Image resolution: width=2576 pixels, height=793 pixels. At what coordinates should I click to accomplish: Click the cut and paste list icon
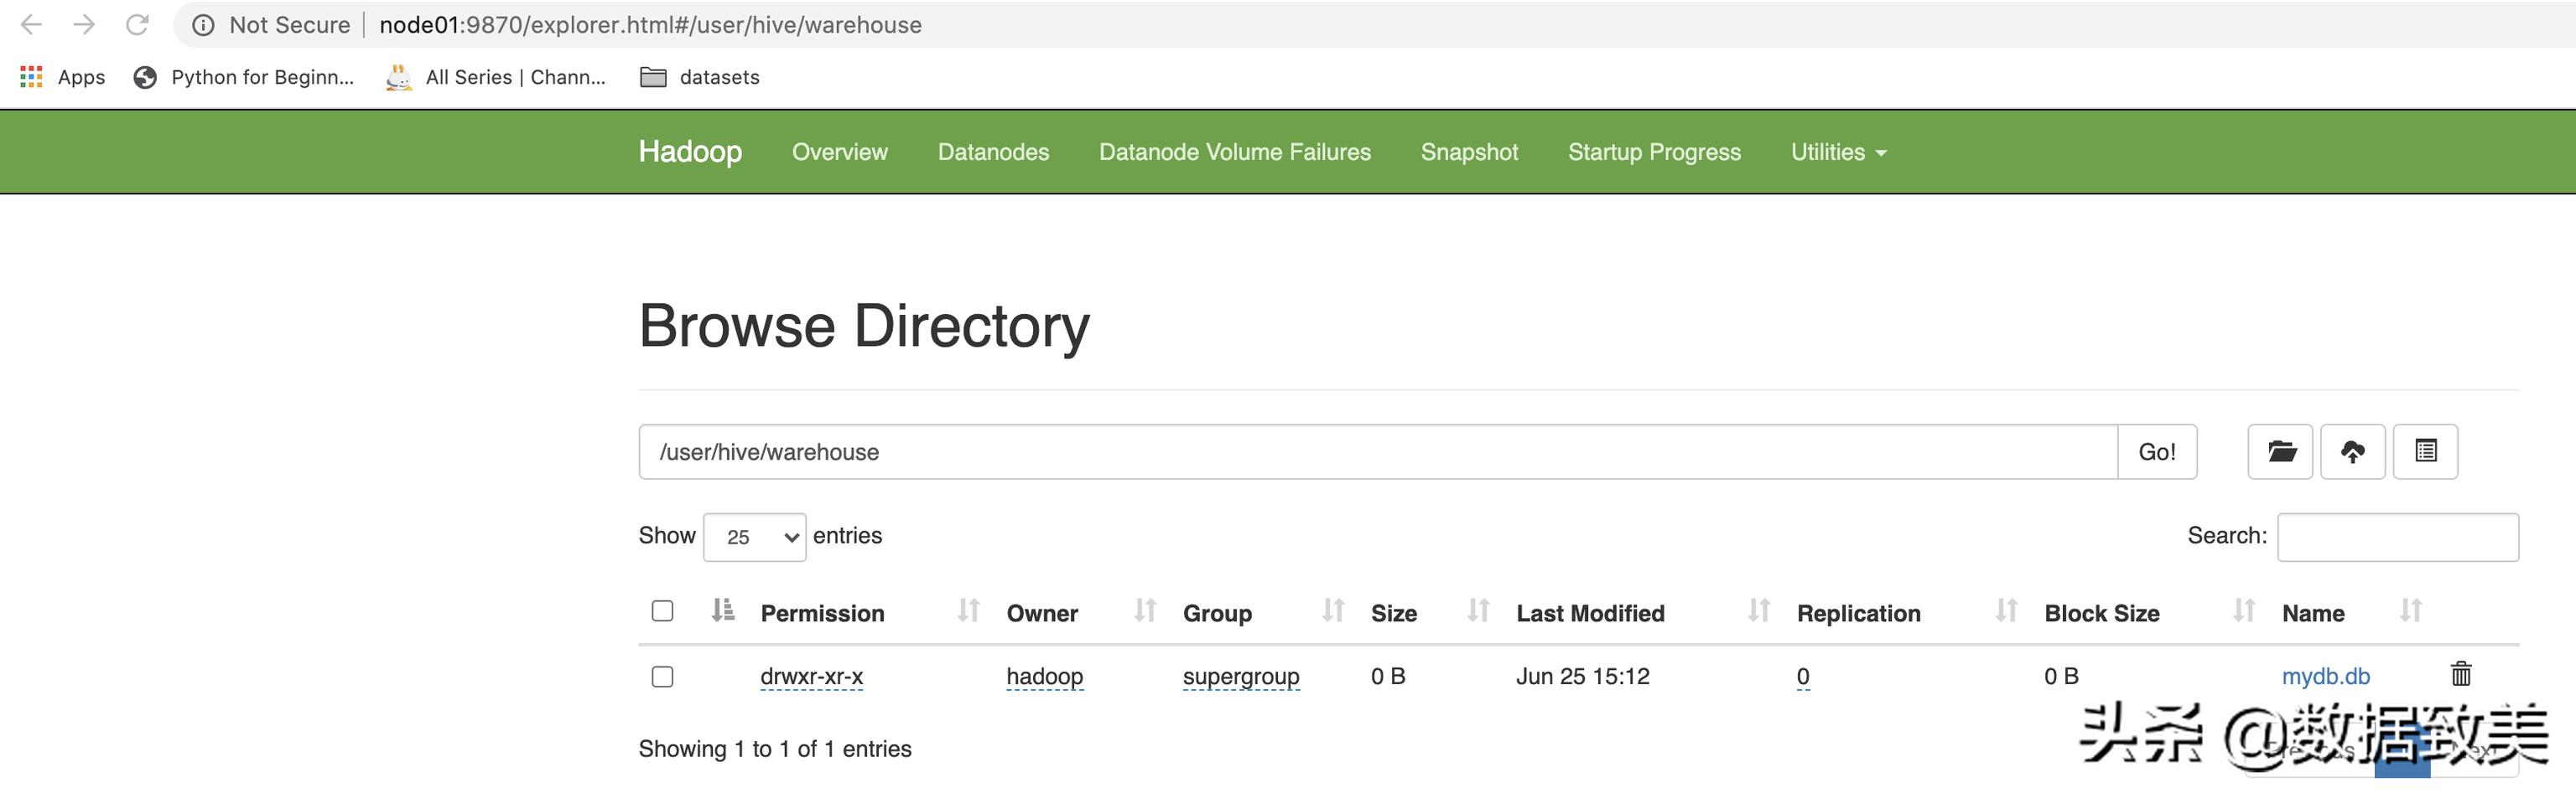[x=2425, y=451]
